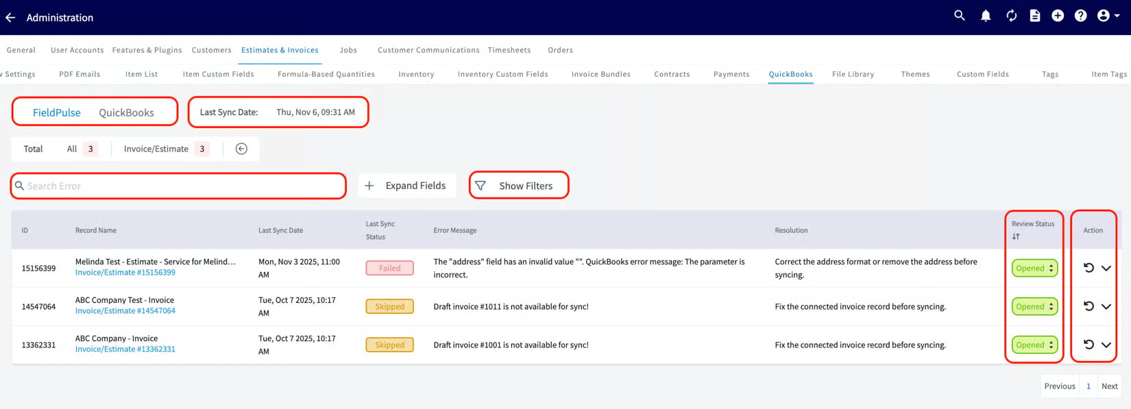The image size is (1131, 409).
Task: Open Customer Communications tab
Action: click(428, 50)
